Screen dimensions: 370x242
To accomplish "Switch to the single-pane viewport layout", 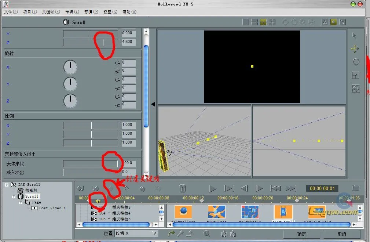I will (246, 22).
